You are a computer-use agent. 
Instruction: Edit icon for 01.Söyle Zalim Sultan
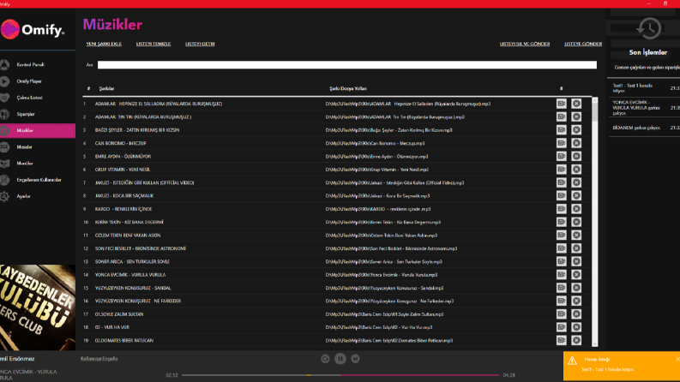(561, 314)
